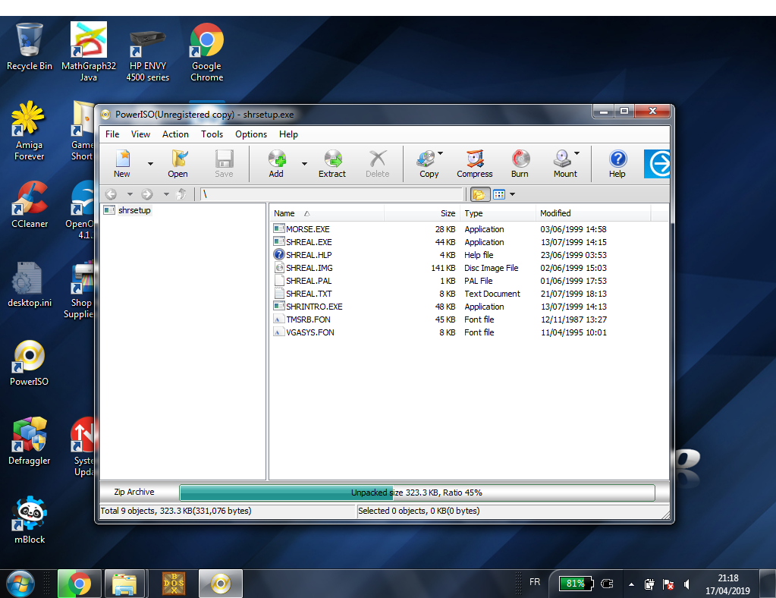Open DOSBox from the taskbar
This screenshot has width=776, height=598.
pyautogui.click(x=174, y=584)
